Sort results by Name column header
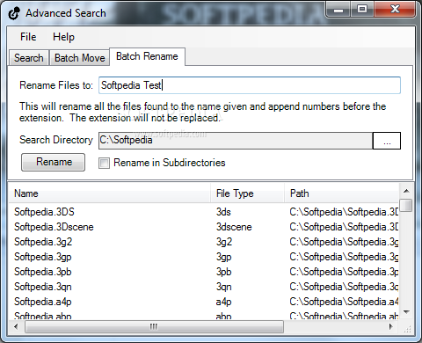This screenshot has height=343, width=422. point(110,193)
